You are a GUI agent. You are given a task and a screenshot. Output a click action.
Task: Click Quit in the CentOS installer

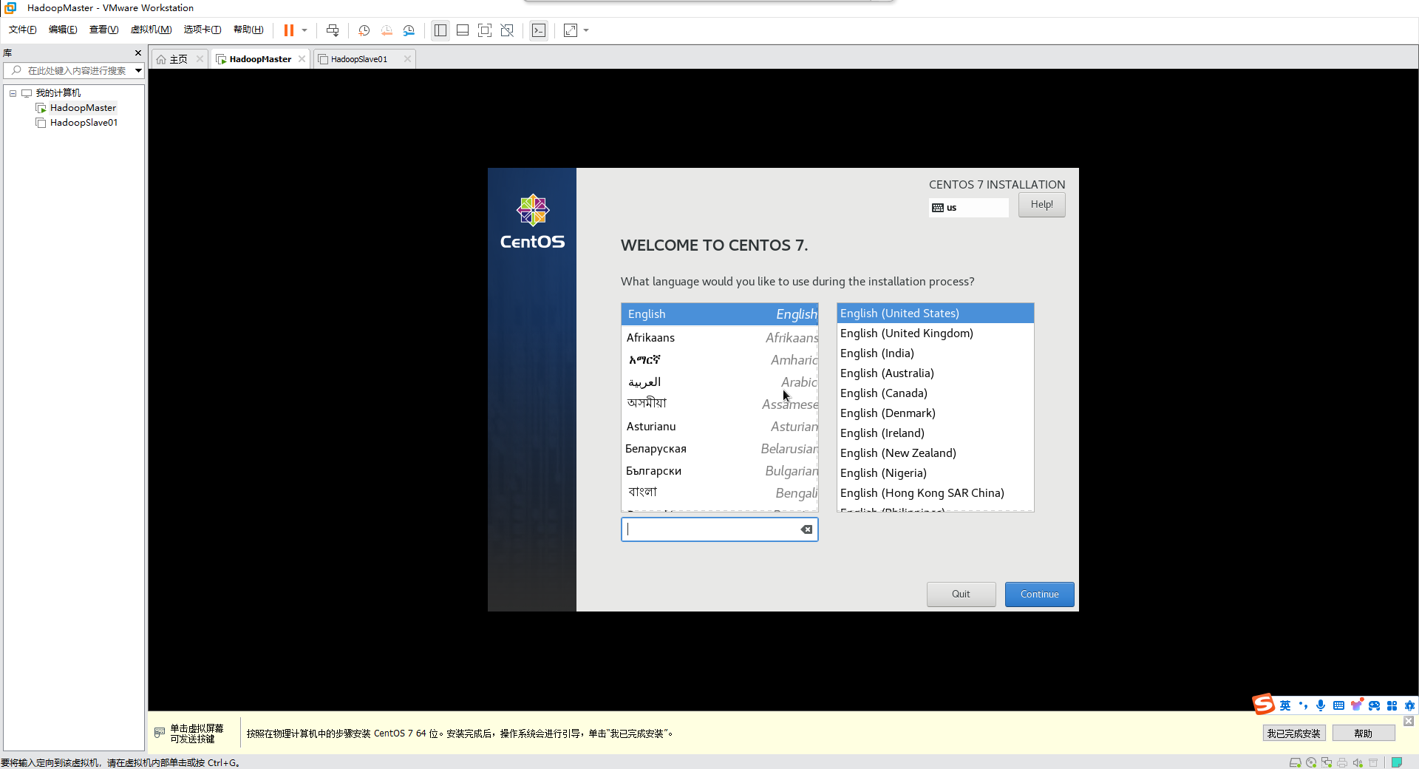click(x=961, y=594)
